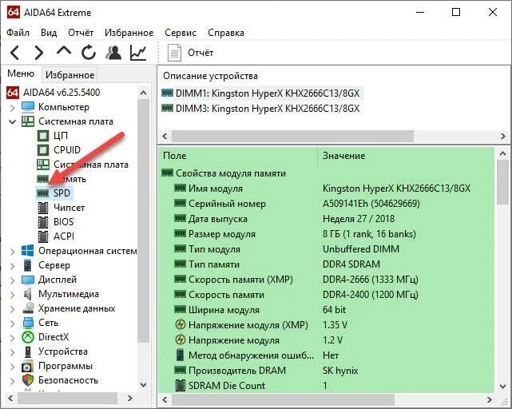
Task: Click the AIDA64 v6.25.5400 root icon
Action: pos(13,93)
